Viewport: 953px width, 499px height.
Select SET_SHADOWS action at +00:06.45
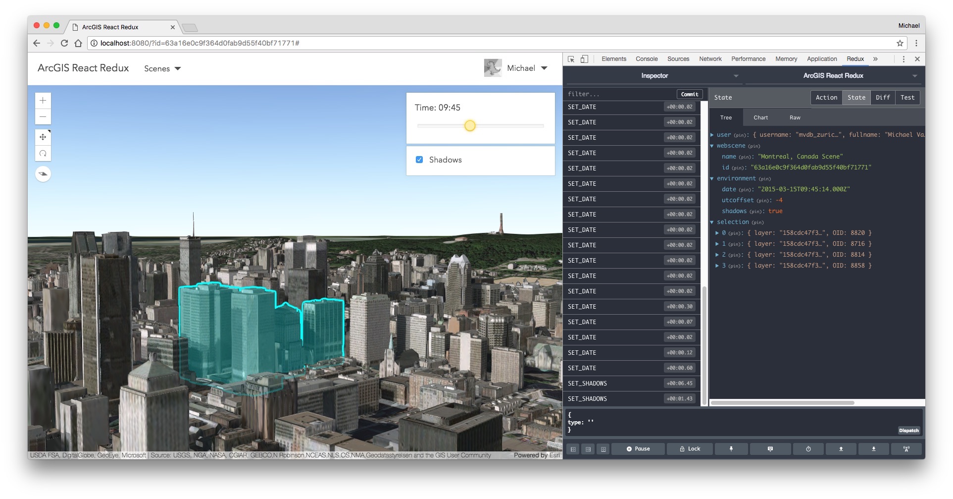631,384
